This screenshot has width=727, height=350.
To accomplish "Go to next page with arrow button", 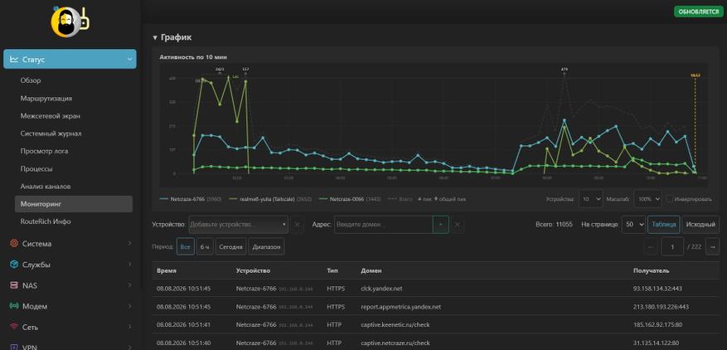I will point(712,247).
